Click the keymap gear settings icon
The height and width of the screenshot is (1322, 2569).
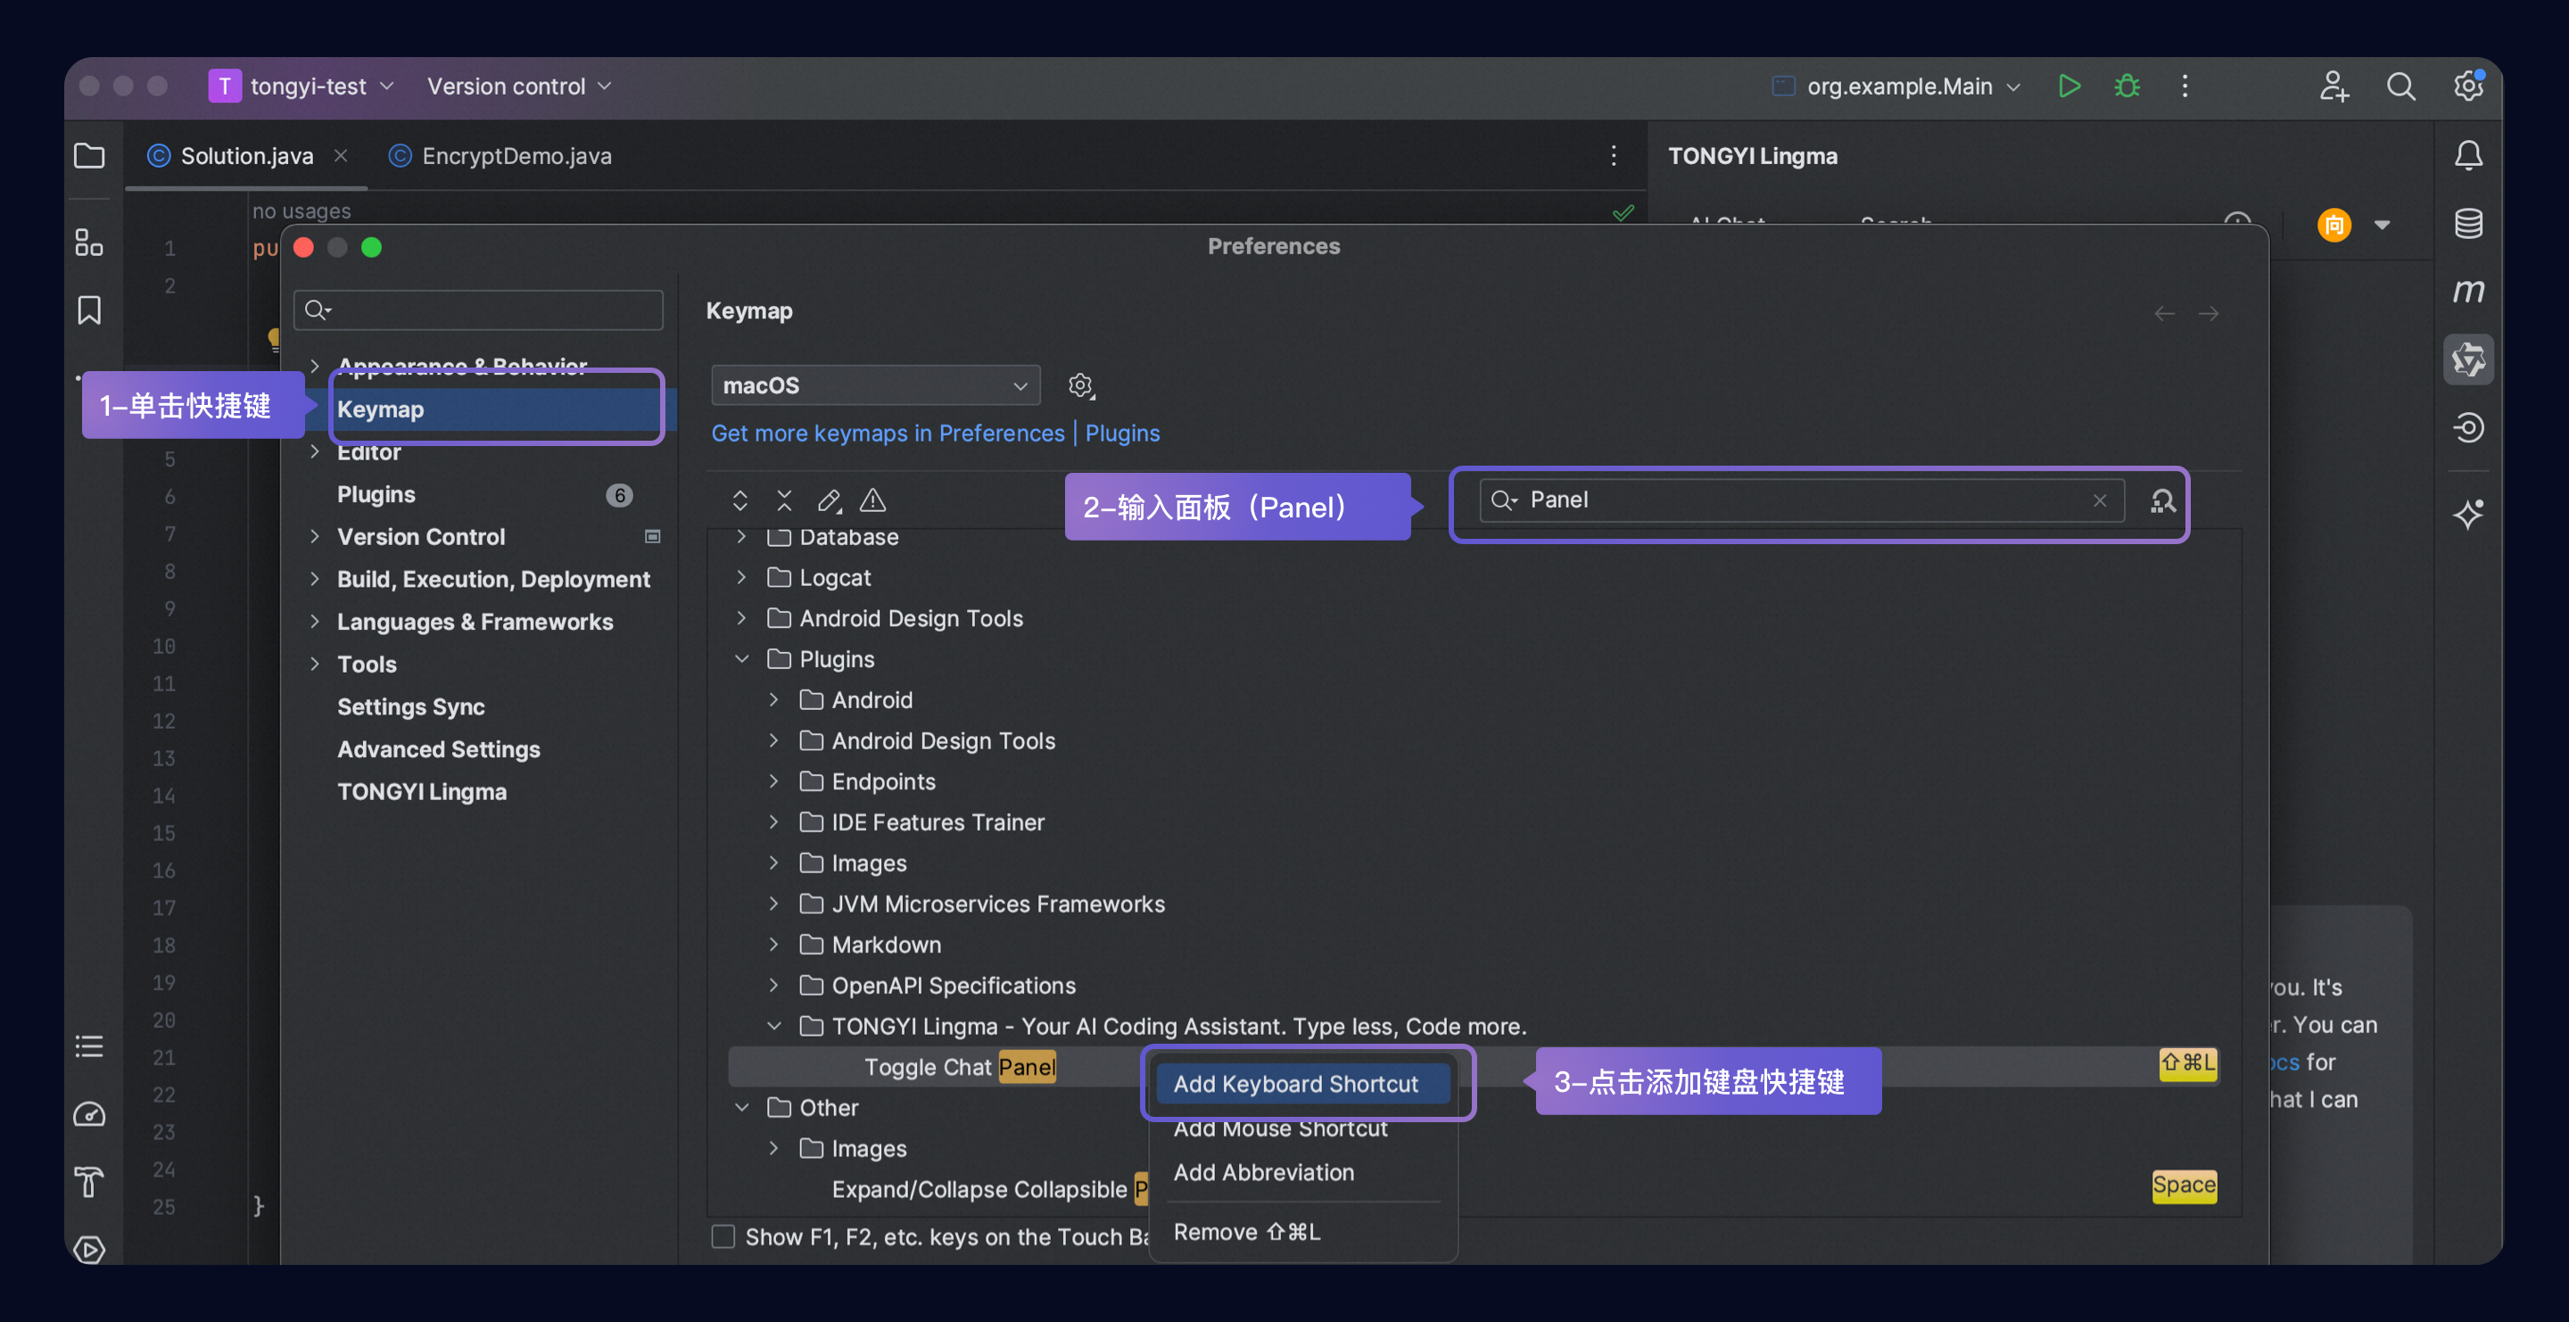[x=1080, y=386]
